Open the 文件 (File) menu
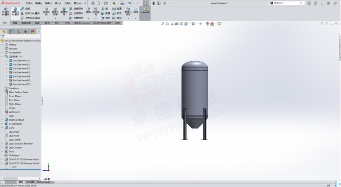 point(29,3)
